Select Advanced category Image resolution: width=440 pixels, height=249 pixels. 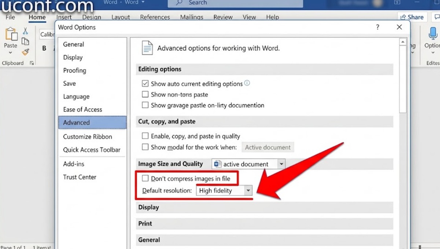tap(92, 123)
